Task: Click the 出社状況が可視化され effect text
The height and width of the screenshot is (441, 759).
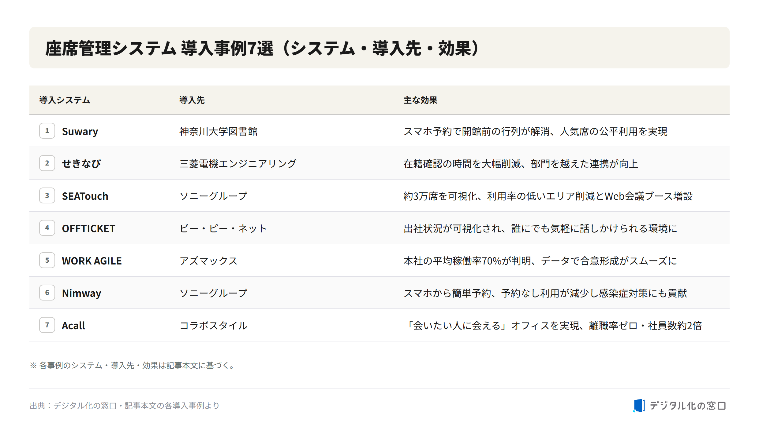Action: (540, 228)
